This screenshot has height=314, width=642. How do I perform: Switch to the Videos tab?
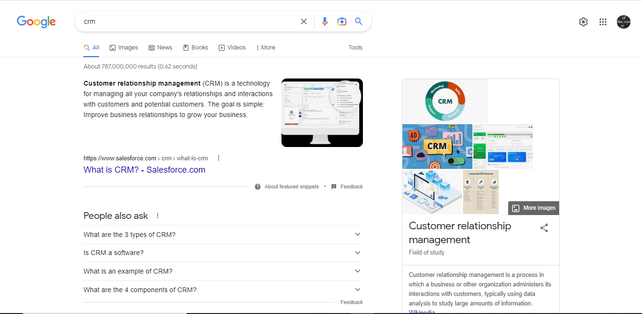pos(232,48)
